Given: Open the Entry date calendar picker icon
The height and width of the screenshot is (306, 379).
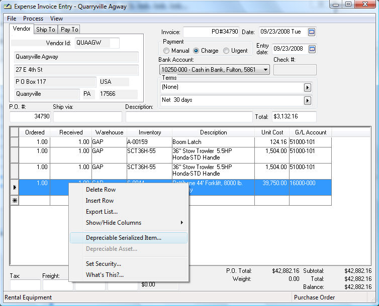Looking at the screenshot, I should coord(312,49).
